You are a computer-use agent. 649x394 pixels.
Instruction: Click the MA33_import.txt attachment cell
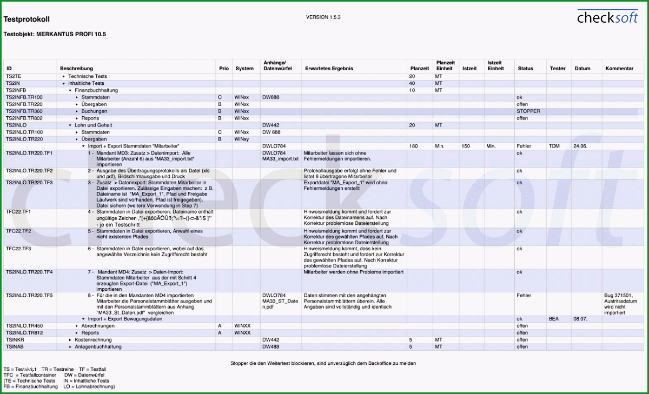[280, 159]
